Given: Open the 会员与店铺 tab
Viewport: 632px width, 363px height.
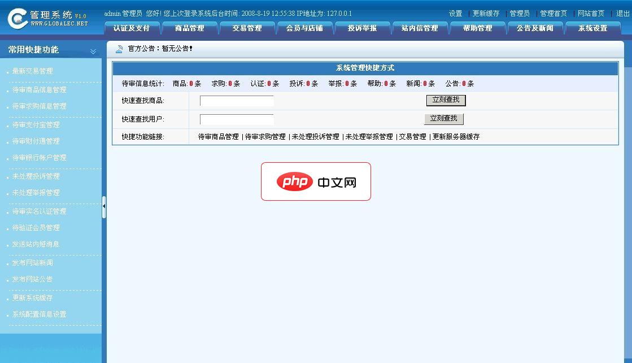Looking at the screenshot, I should [305, 27].
